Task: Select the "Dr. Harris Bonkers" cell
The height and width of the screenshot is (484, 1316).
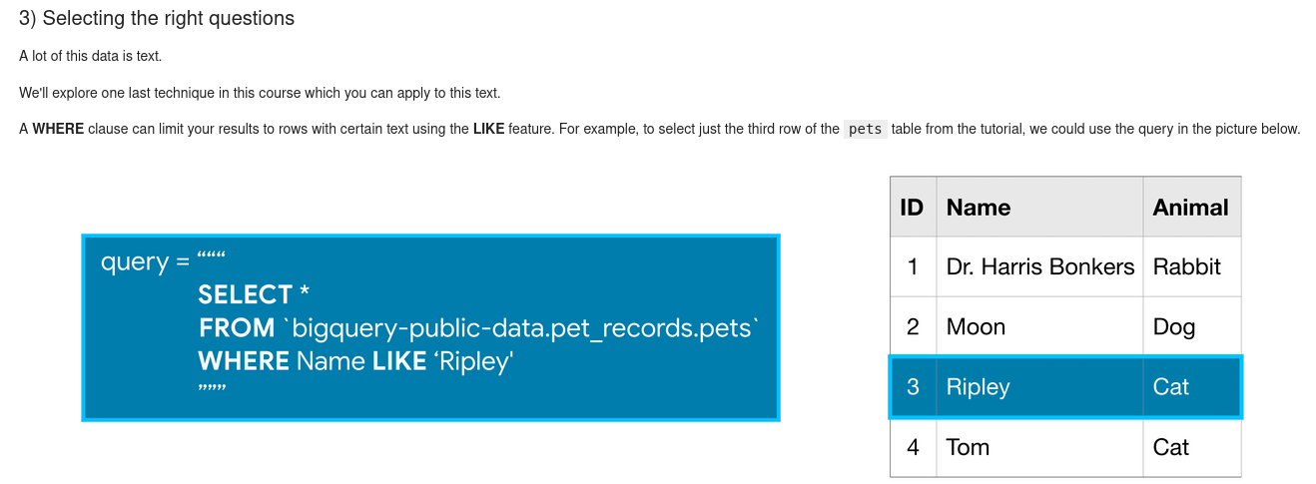Action: coord(1039,267)
